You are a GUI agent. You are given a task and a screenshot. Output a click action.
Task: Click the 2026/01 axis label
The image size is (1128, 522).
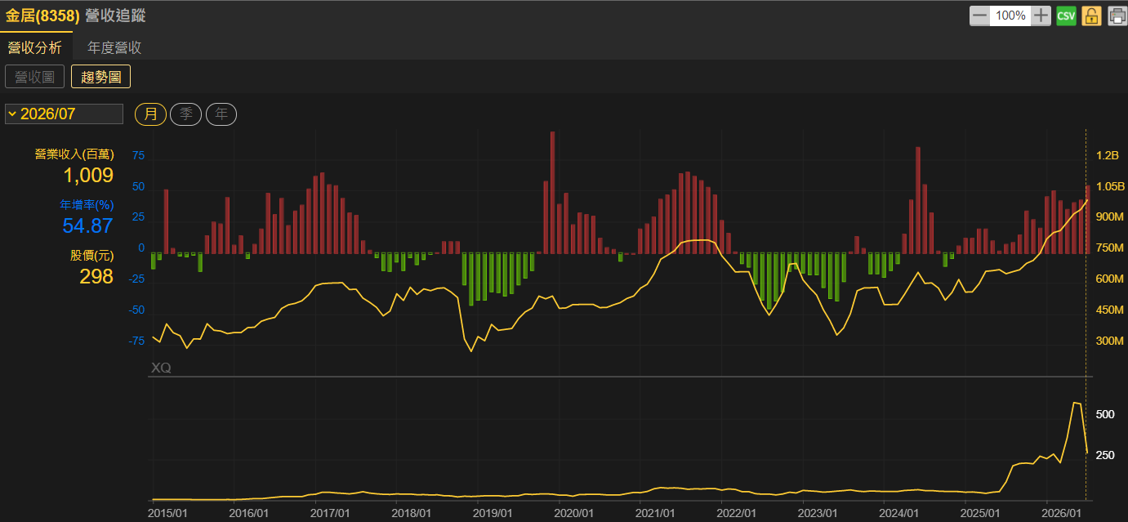point(1062,513)
